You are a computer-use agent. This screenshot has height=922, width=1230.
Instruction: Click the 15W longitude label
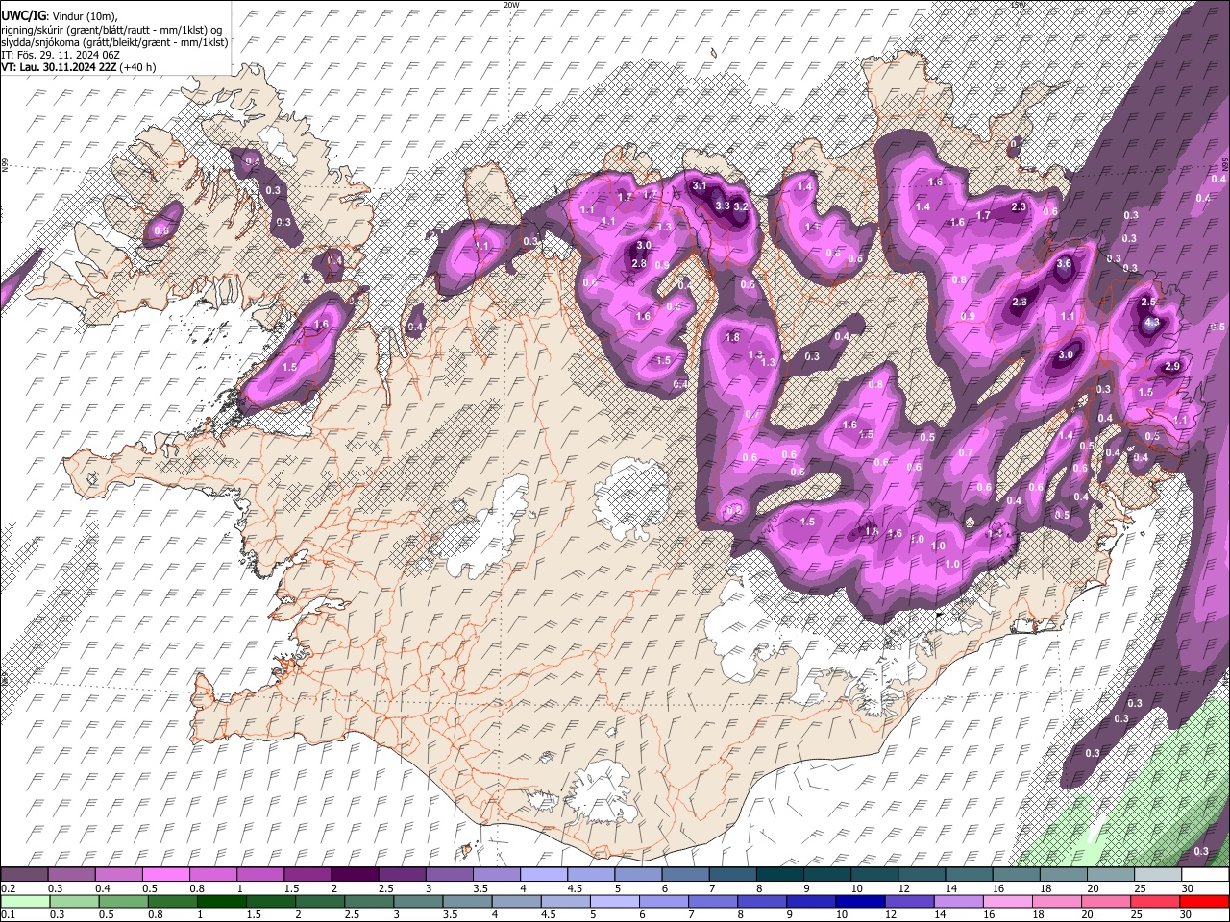pyautogui.click(x=1018, y=5)
